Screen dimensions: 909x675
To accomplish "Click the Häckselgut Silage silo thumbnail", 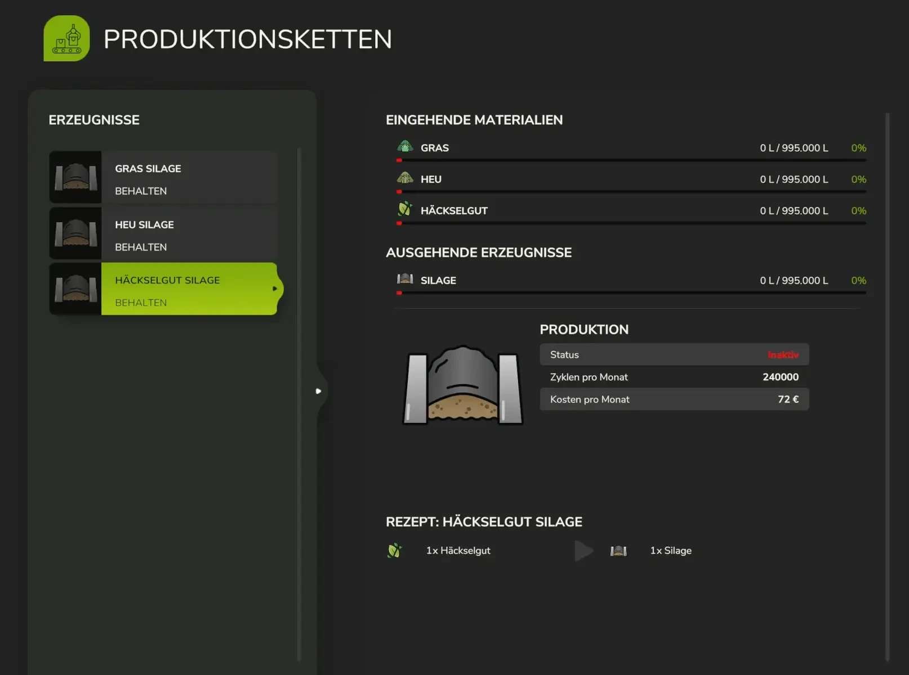I will tap(75, 289).
